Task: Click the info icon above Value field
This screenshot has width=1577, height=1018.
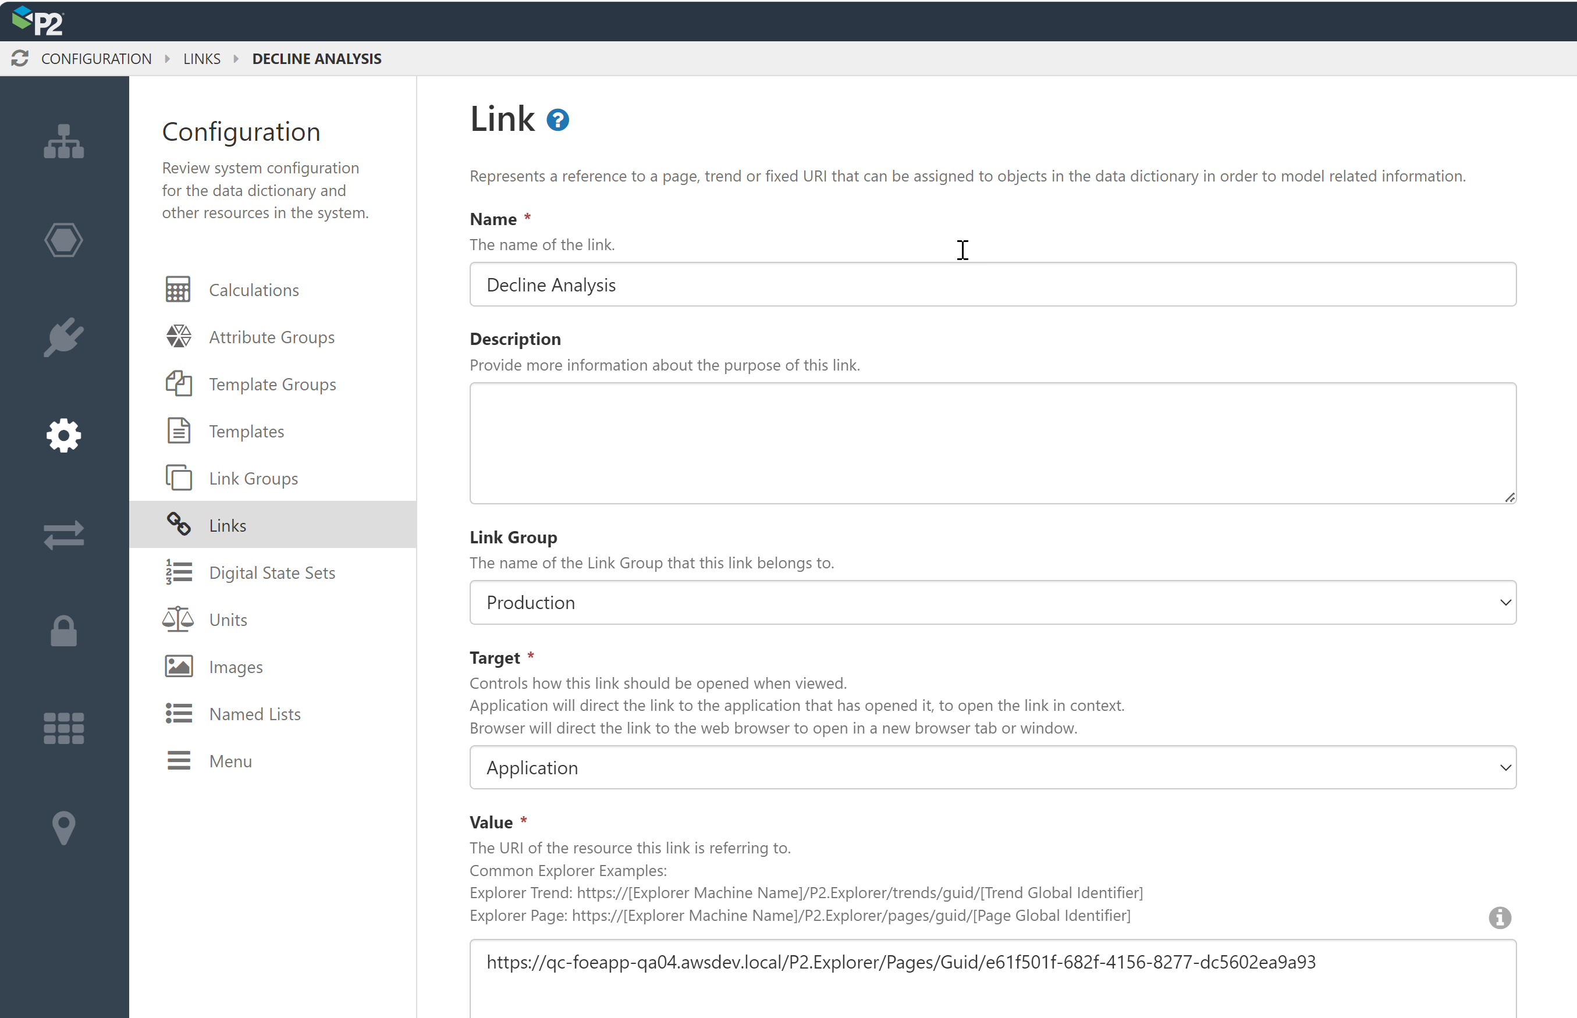Action: coord(1499,917)
